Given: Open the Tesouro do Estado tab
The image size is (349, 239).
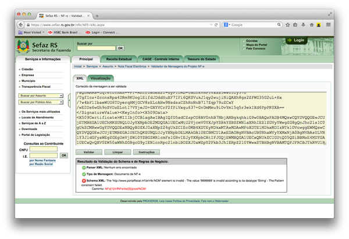Looking at the screenshot, I should tap(201, 59).
